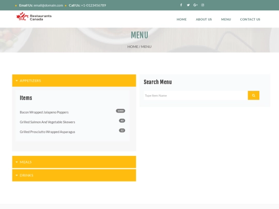Open Grilled Prosciutto Wrapped Asparagus item
279x209 pixels.
[x=48, y=132]
